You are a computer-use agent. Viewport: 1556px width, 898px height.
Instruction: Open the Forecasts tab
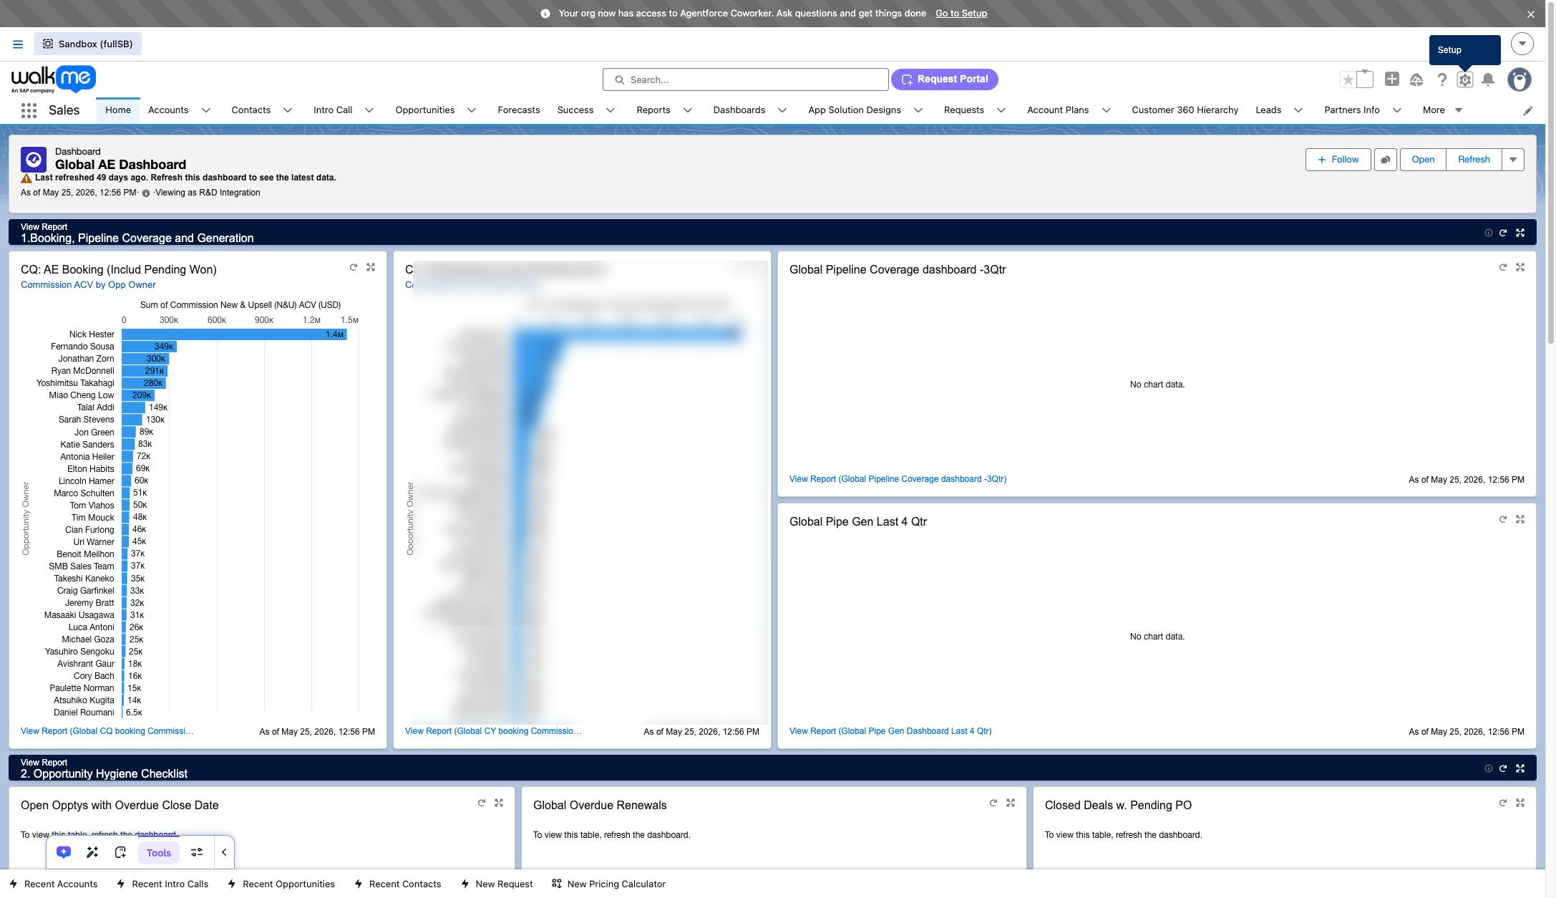pos(519,110)
